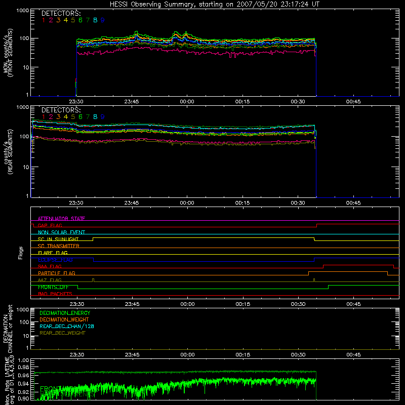This screenshot has height=405, width=405.
Task: Select detector 3 legend number in front segments panel
Action: [58, 20]
